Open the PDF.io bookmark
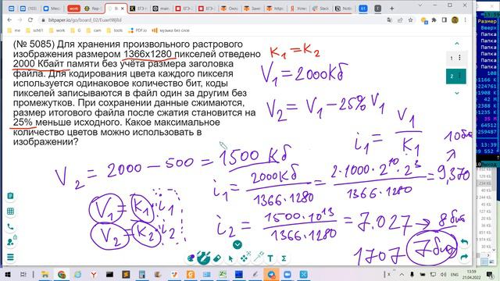This screenshot has width=500, height=281. click(137, 30)
